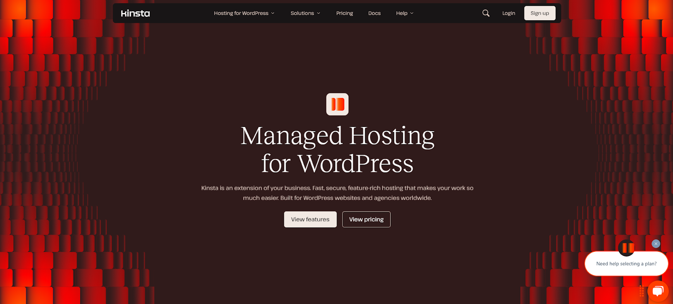Open the live chat bubble icon
This screenshot has width=673, height=304.
coord(658,291)
